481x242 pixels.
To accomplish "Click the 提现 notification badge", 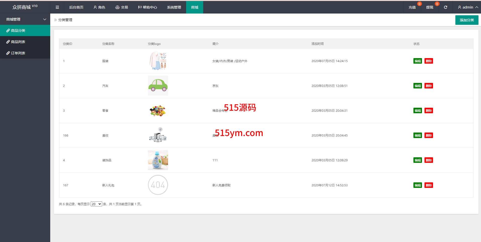I will 437,4.
